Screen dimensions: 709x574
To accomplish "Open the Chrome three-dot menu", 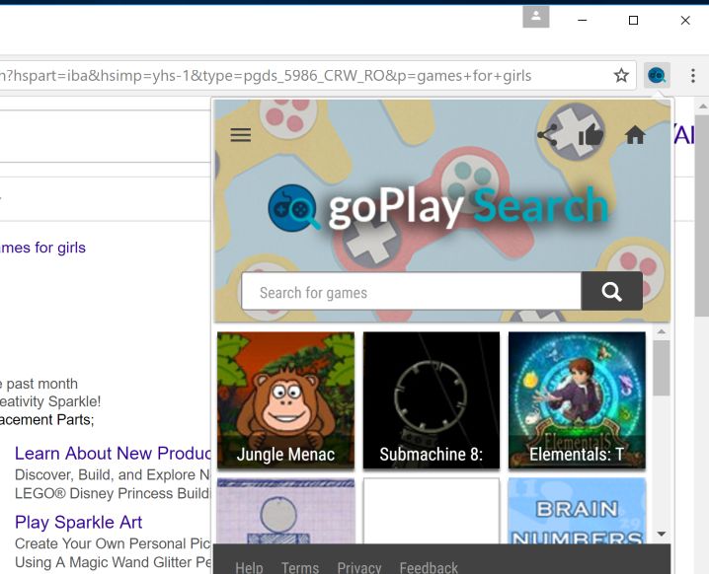I will pyautogui.click(x=693, y=75).
